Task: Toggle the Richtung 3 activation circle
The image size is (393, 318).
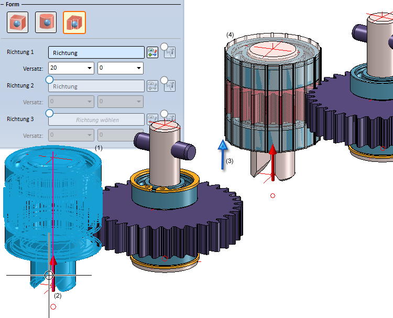Action: coord(49,113)
